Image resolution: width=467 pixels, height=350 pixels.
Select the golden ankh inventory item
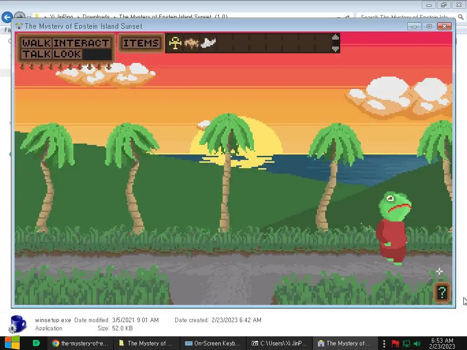pyautogui.click(x=175, y=43)
